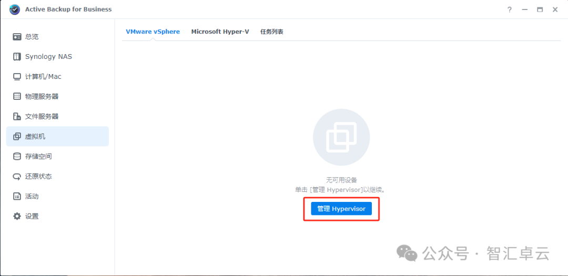Click the Synology NAS sidebar icon
The width and height of the screenshot is (568, 276).
(17, 57)
